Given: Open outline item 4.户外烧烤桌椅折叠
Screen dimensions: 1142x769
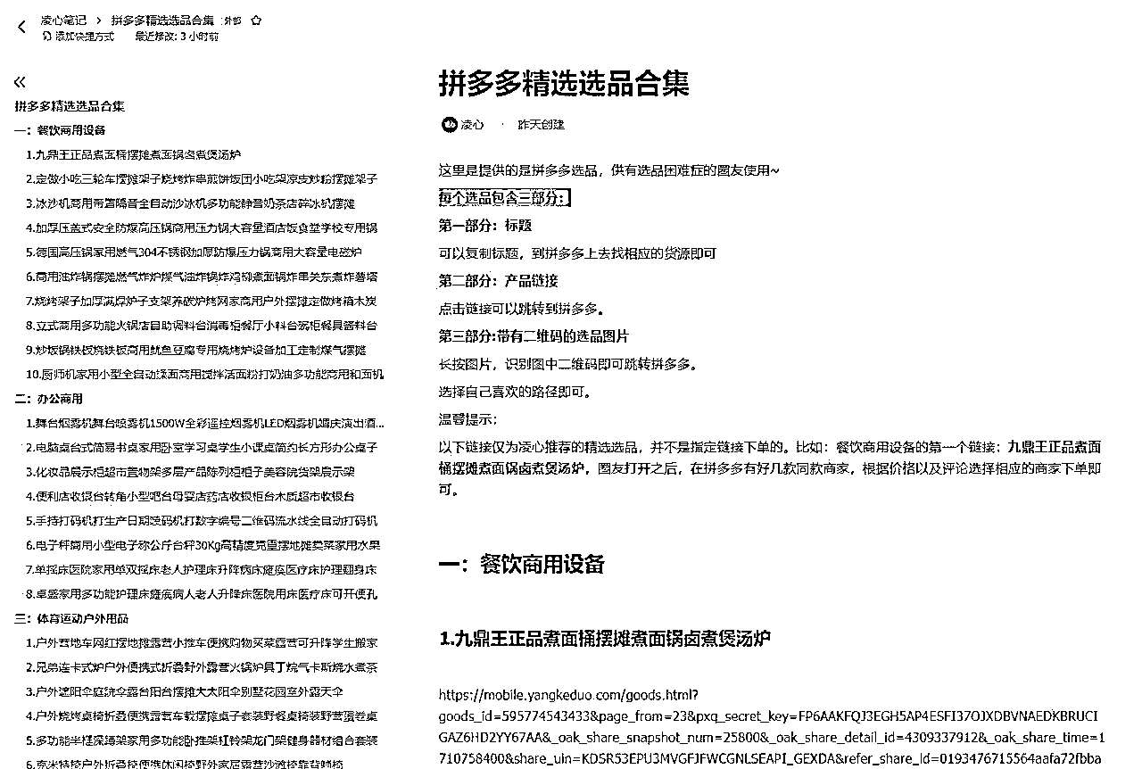Looking at the screenshot, I should (x=202, y=716).
